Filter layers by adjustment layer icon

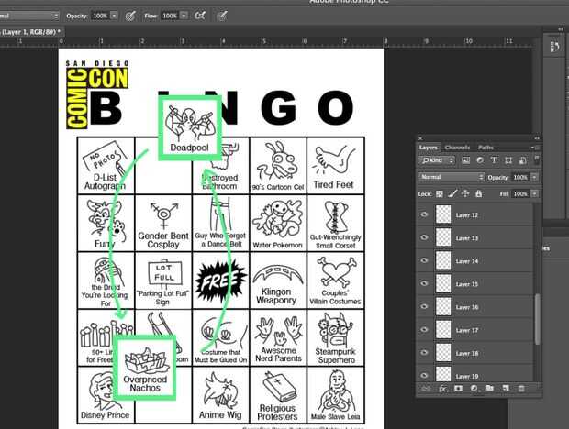click(480, 160)
